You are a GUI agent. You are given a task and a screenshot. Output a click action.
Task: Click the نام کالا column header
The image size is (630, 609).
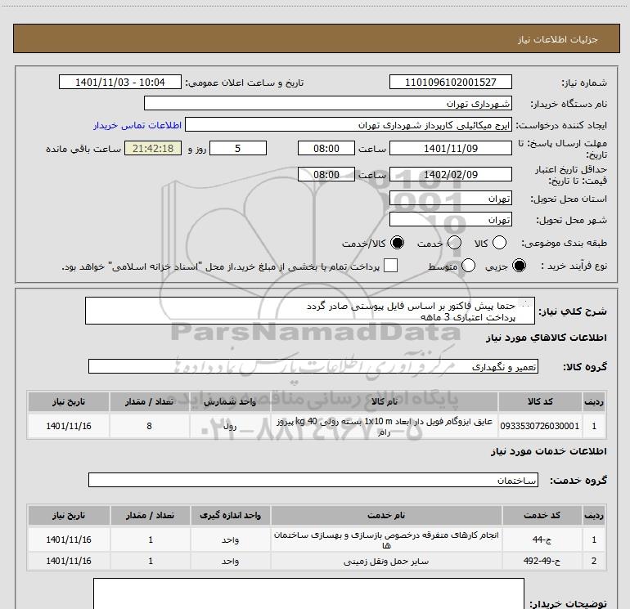[384, 401]
